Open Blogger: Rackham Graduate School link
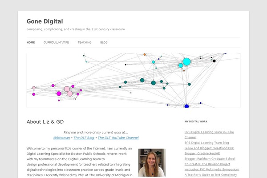 (210, 158)
